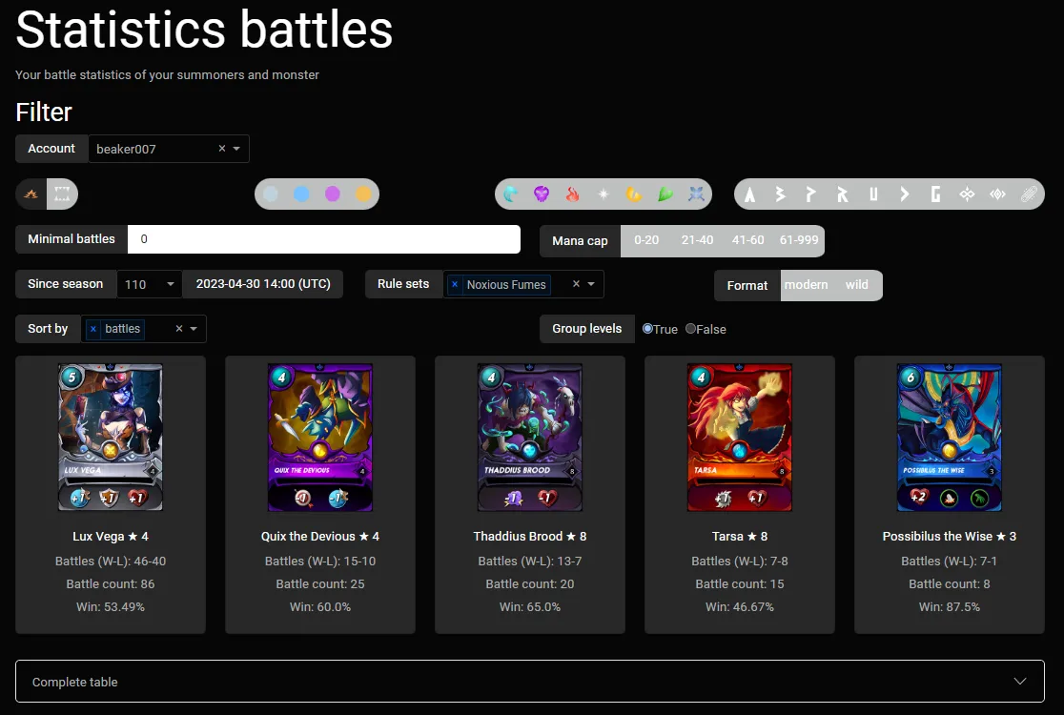The width and height of the screenshot is (1064, 715).
Task: Click the 'Thaddius Brood ★ 8' title
Action: [x=530, y=537]
